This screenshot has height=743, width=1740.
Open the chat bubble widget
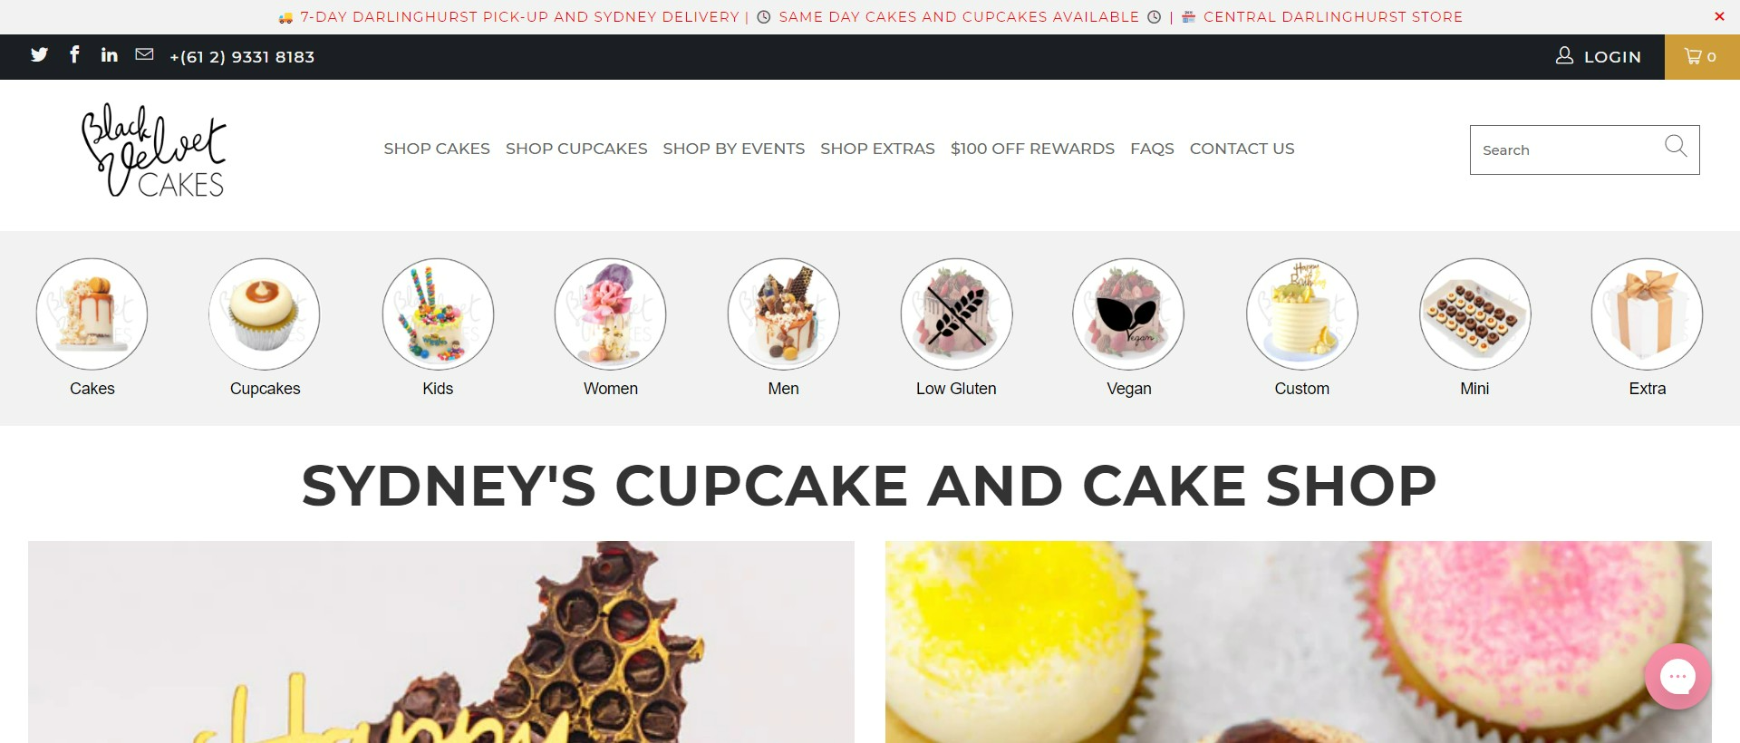1677,676
